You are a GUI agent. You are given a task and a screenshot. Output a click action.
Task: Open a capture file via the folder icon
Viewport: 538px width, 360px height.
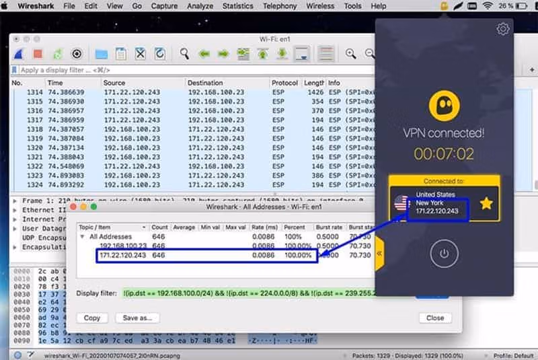(x=101, y=54)
